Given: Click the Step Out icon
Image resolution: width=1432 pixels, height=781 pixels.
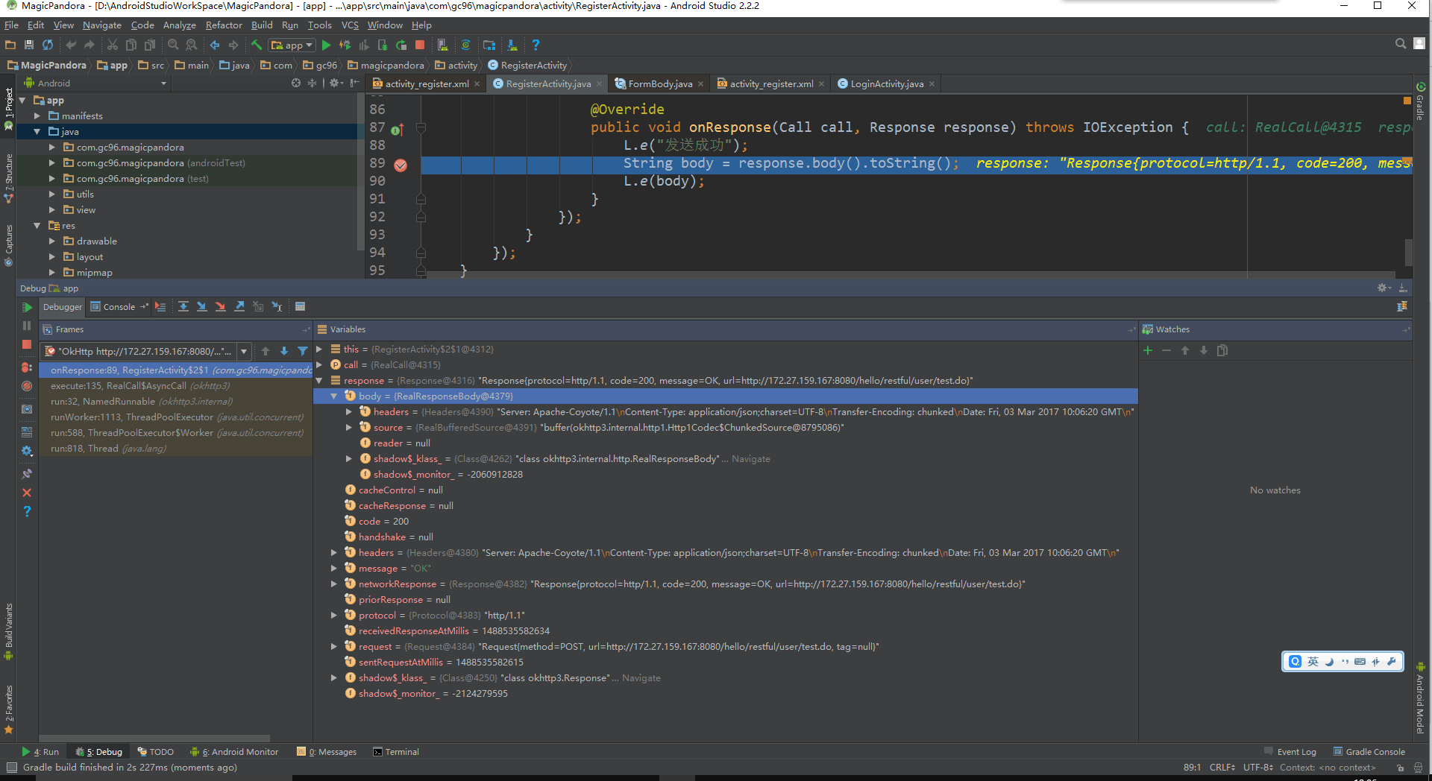Looking at the screenshot, I should click(239, 306).
